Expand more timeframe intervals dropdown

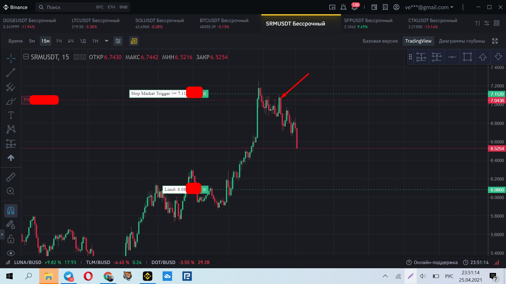pos(106,41)
